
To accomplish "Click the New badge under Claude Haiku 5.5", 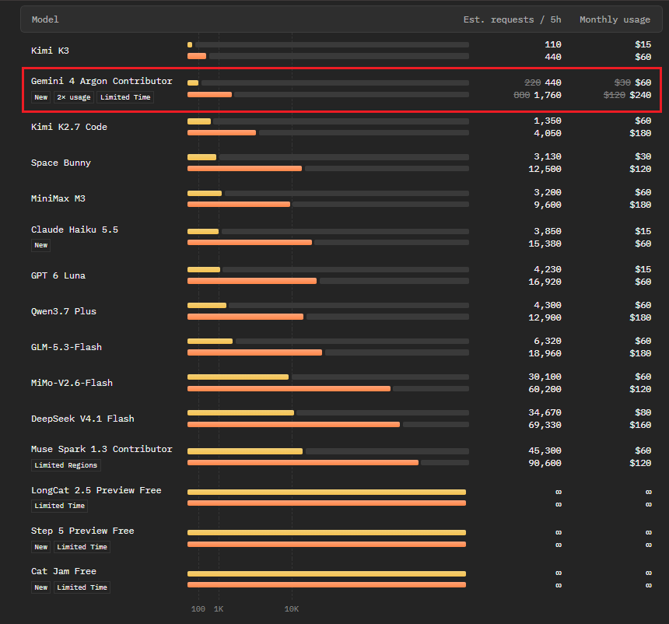I will 41,245.
